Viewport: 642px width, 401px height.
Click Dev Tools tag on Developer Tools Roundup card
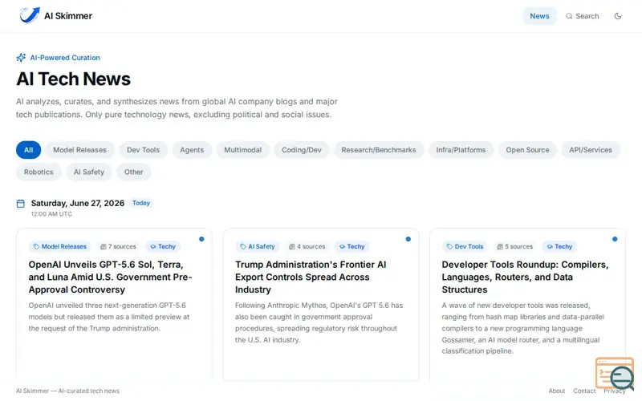point(465,246)
